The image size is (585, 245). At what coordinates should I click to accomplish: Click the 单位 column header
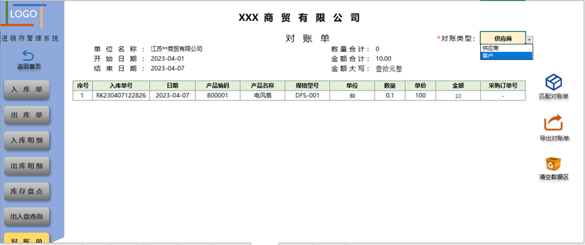tap(352, 86)
